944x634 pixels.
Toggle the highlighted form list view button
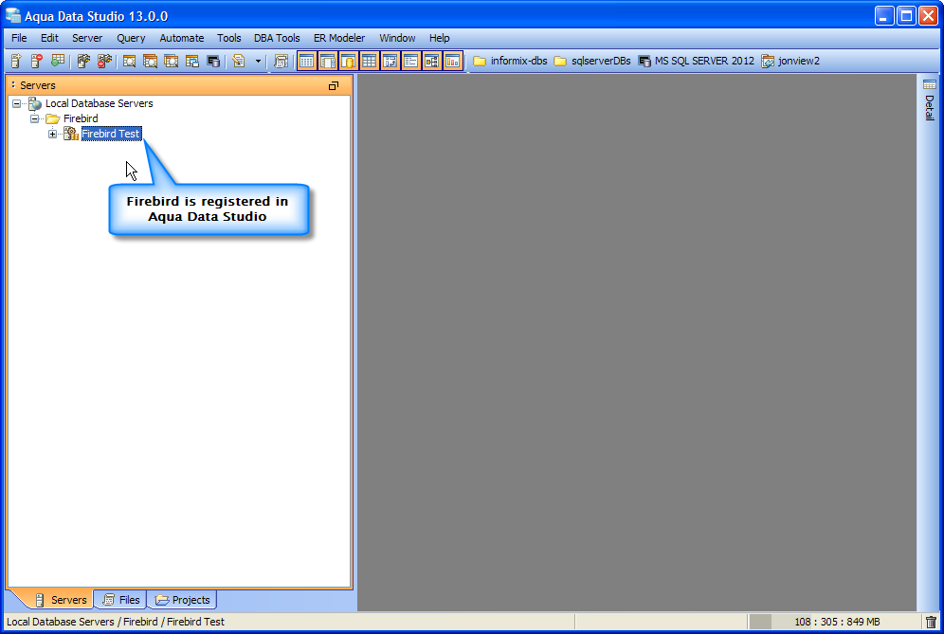[411, 61]
